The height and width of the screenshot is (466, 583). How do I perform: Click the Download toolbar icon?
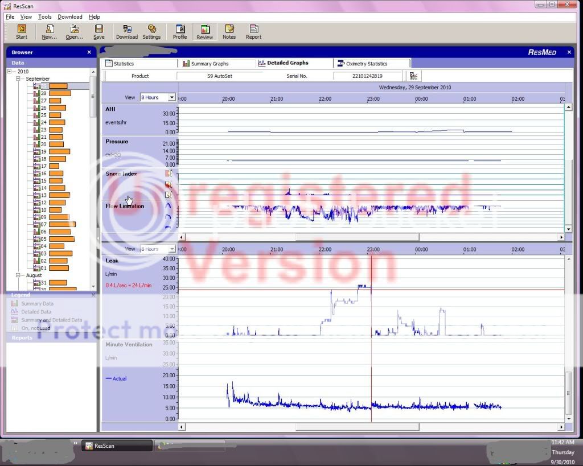coord(127,32)
